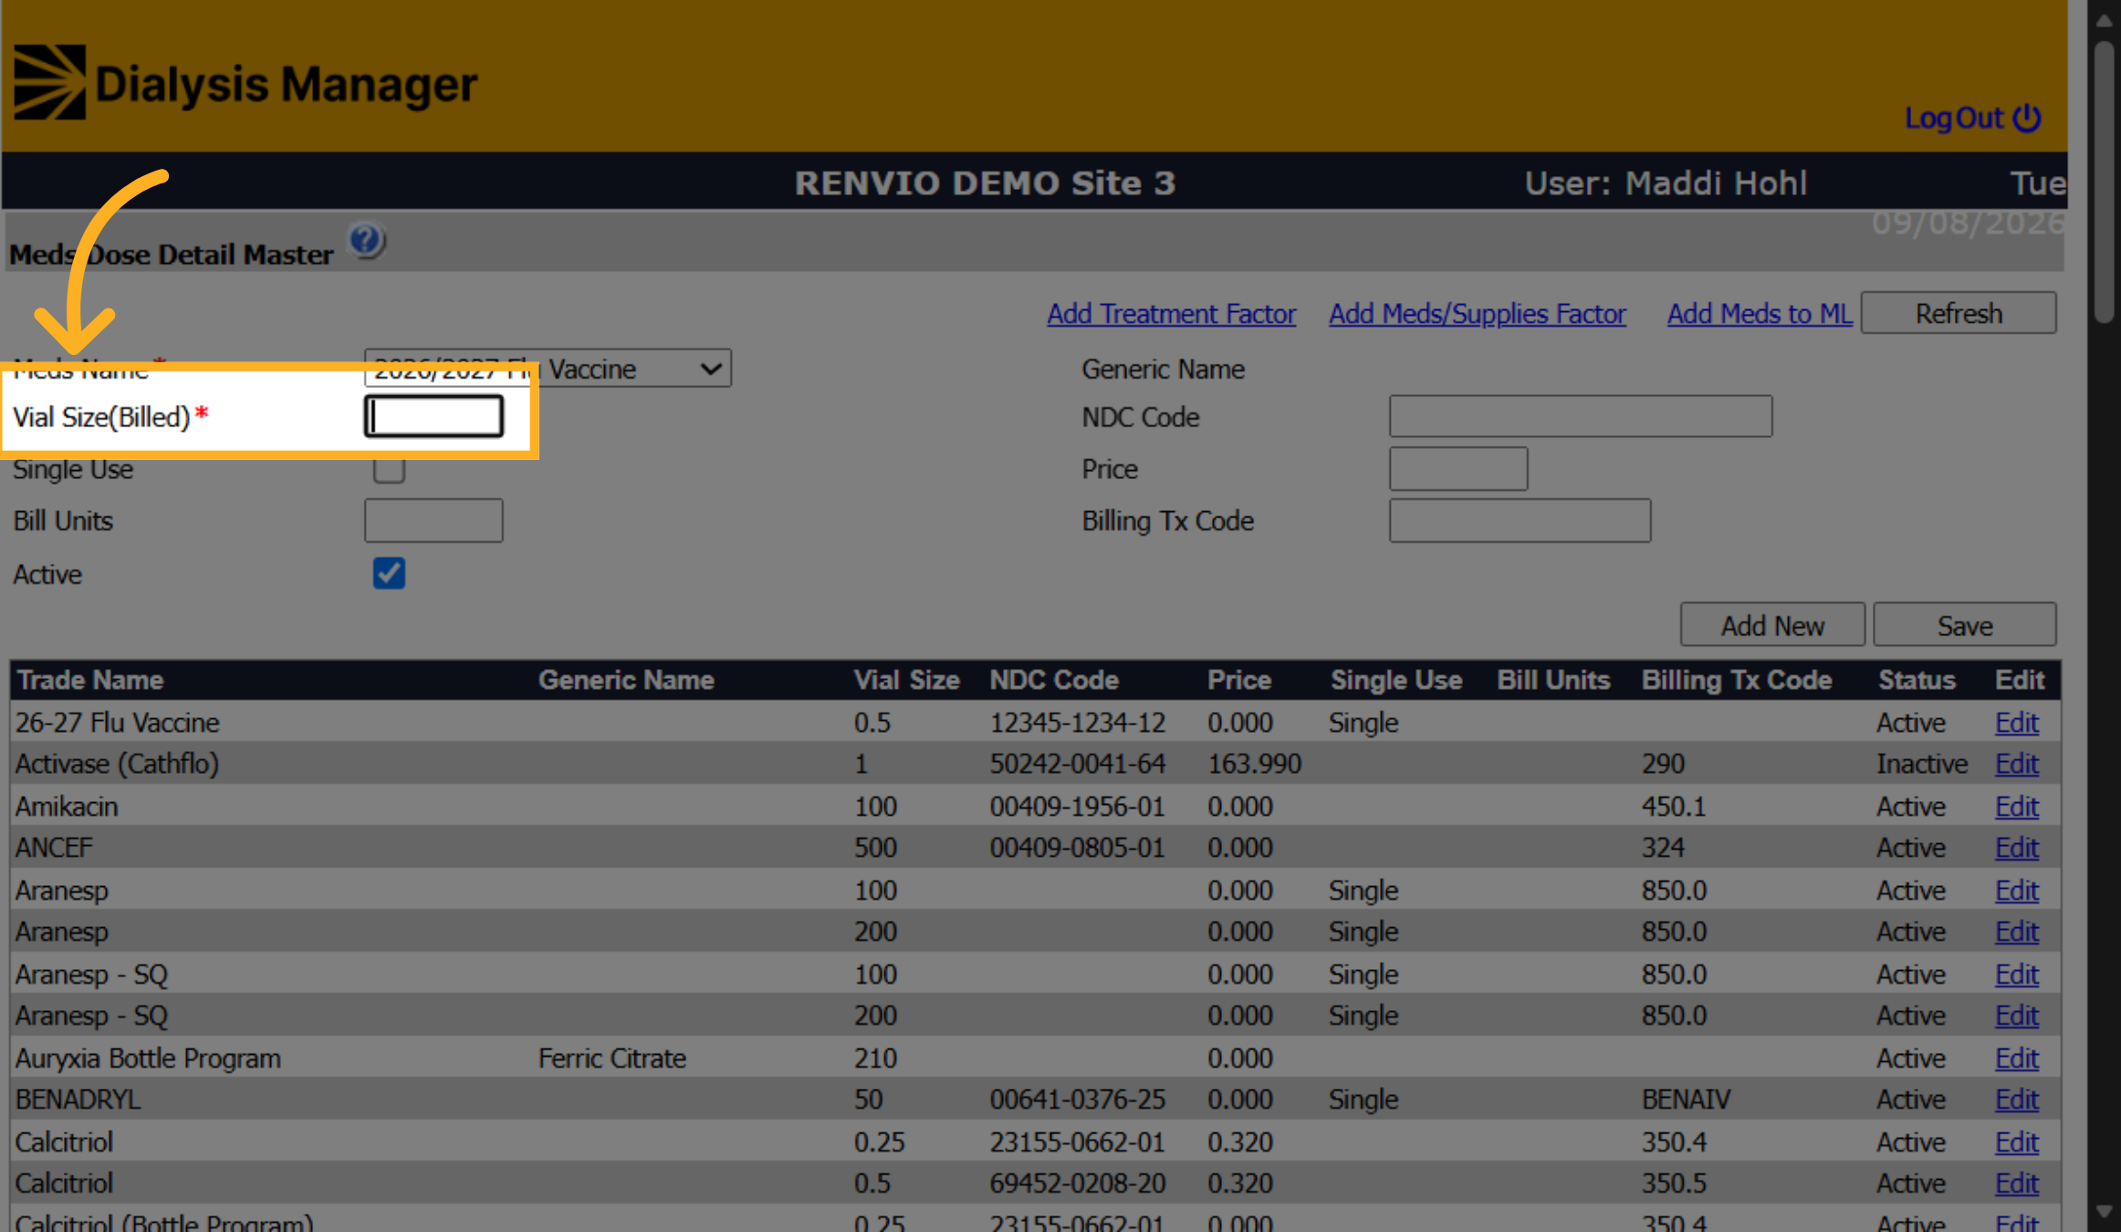Open the Add Meds to ML link

tap(1759, 314)
